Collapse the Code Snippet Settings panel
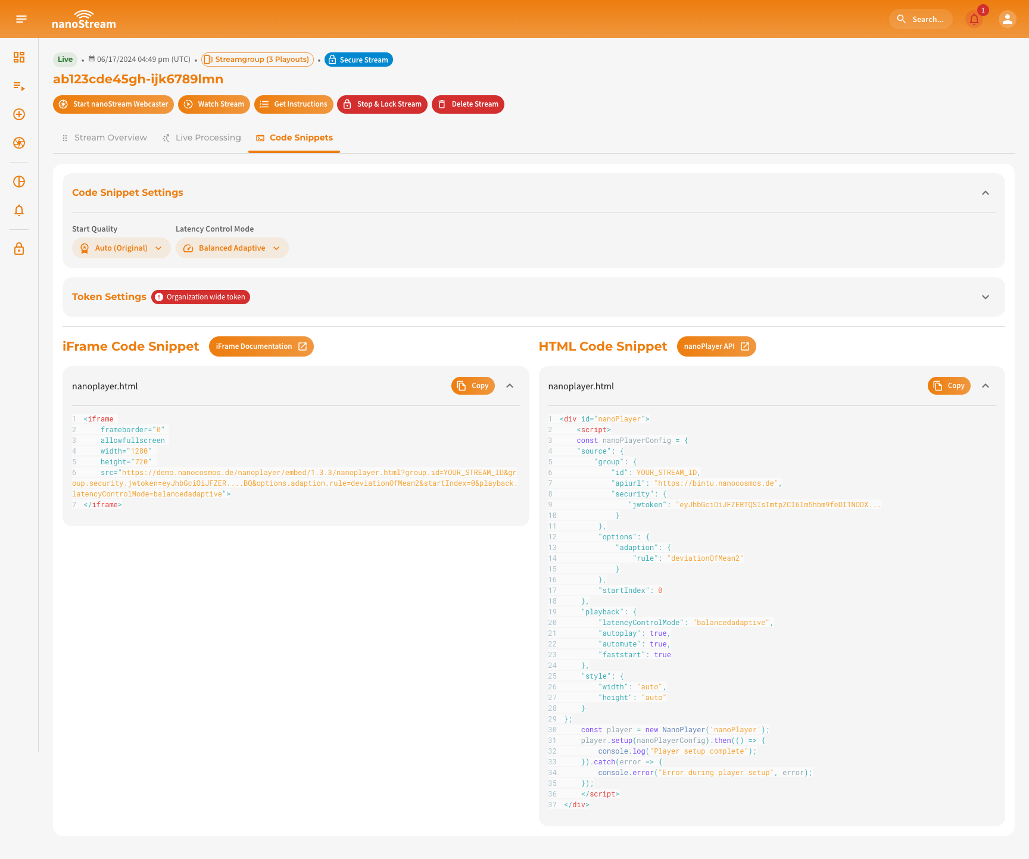 (x=986, y=193)
